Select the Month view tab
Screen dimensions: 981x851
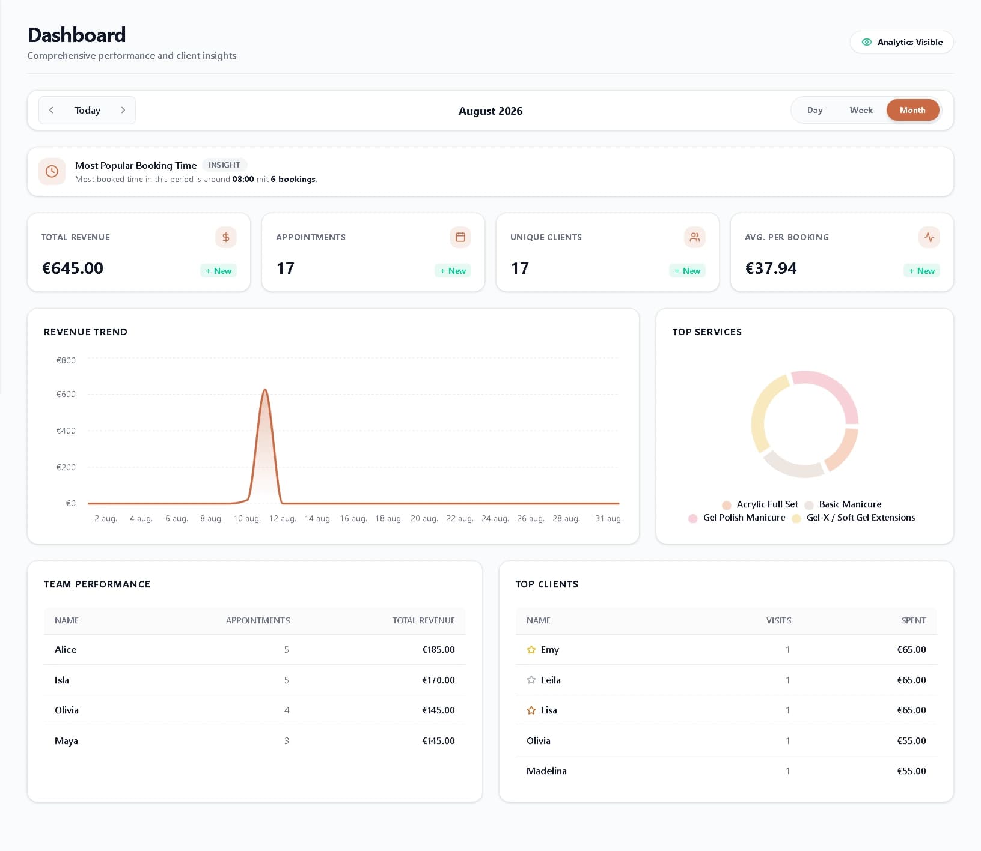[x=912, y=110]
